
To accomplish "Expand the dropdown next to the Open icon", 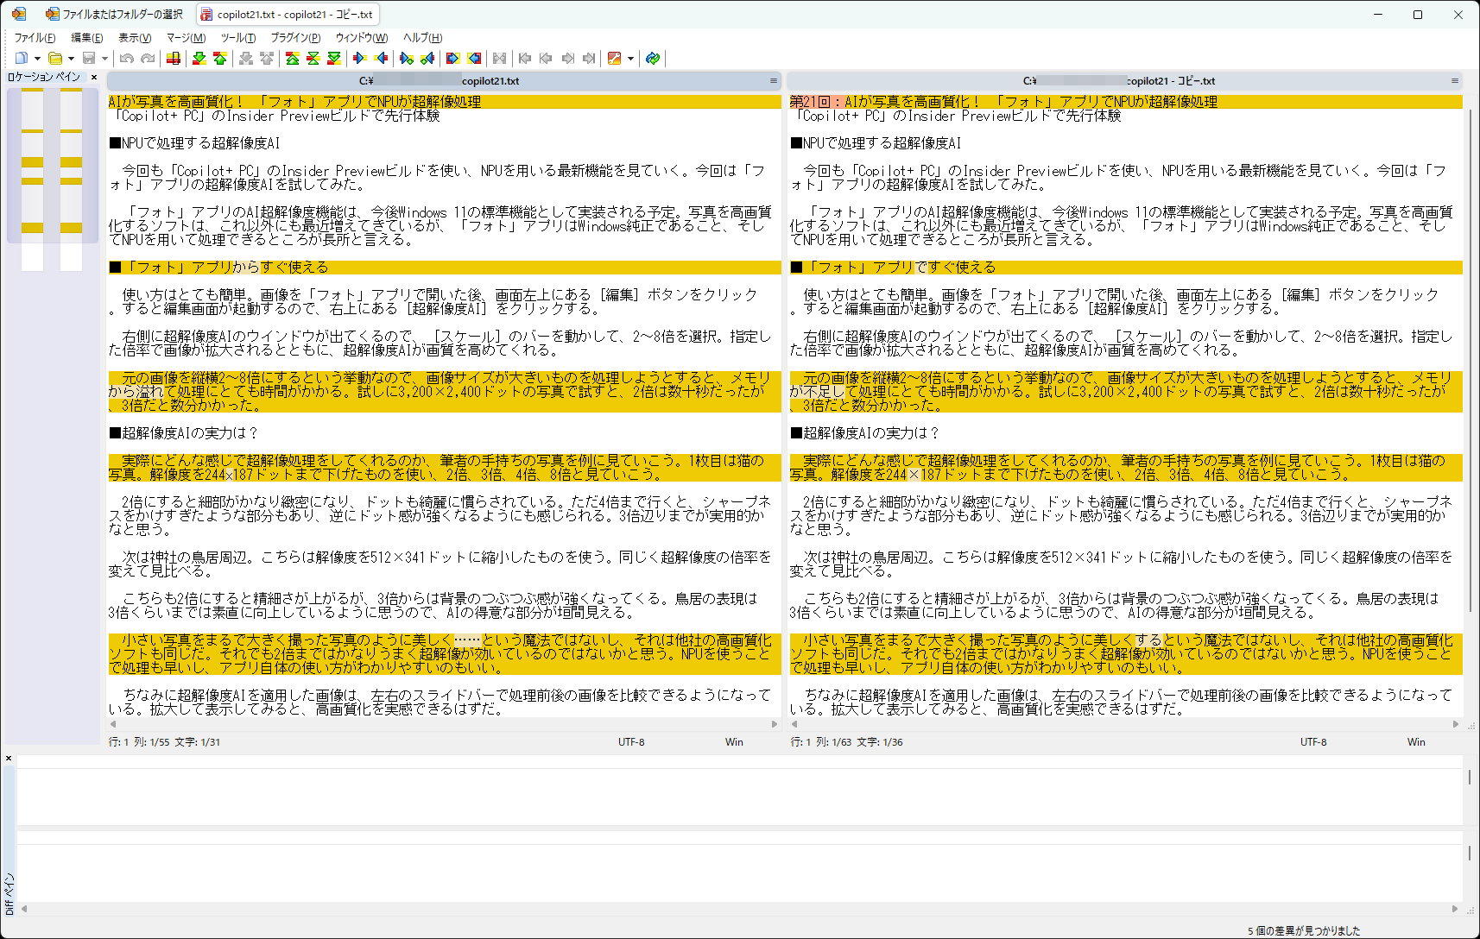I will [x=71, y=58].
